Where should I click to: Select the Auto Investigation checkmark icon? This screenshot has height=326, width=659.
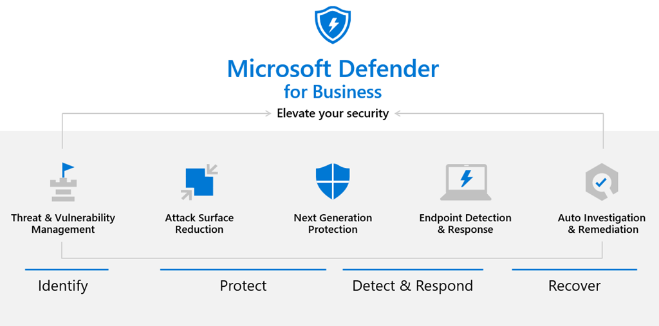pyautogui.click(x=602, y=182)
